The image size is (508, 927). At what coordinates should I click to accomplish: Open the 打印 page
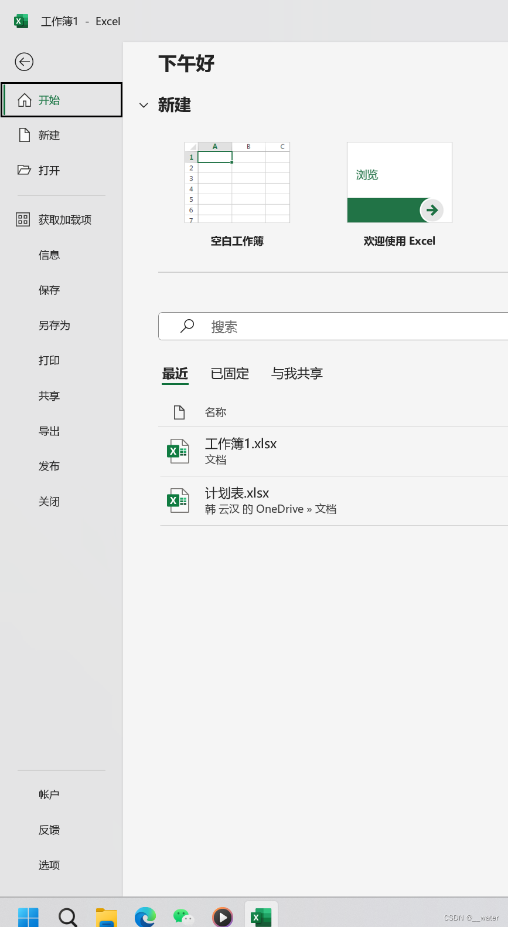click(x=62, y=360)
